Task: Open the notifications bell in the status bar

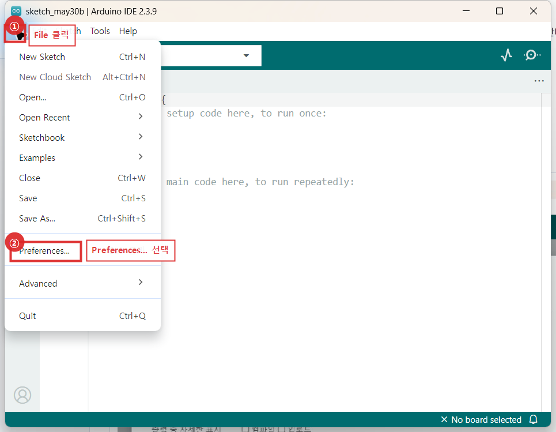Action: click(534, 419)
